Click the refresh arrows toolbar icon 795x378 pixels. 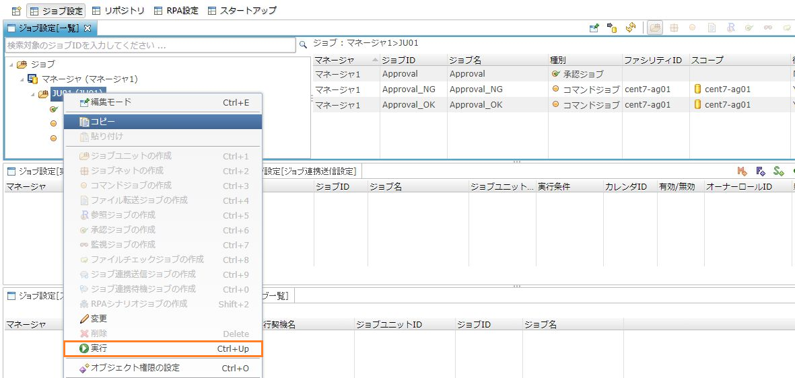tap(630, 28)
